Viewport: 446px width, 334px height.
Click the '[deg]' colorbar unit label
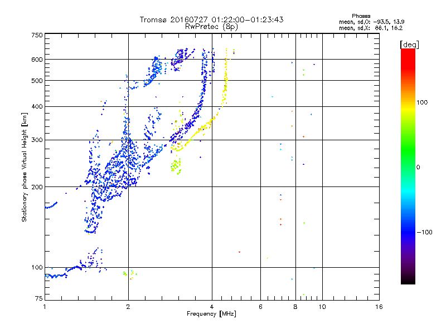pos(409,45)
